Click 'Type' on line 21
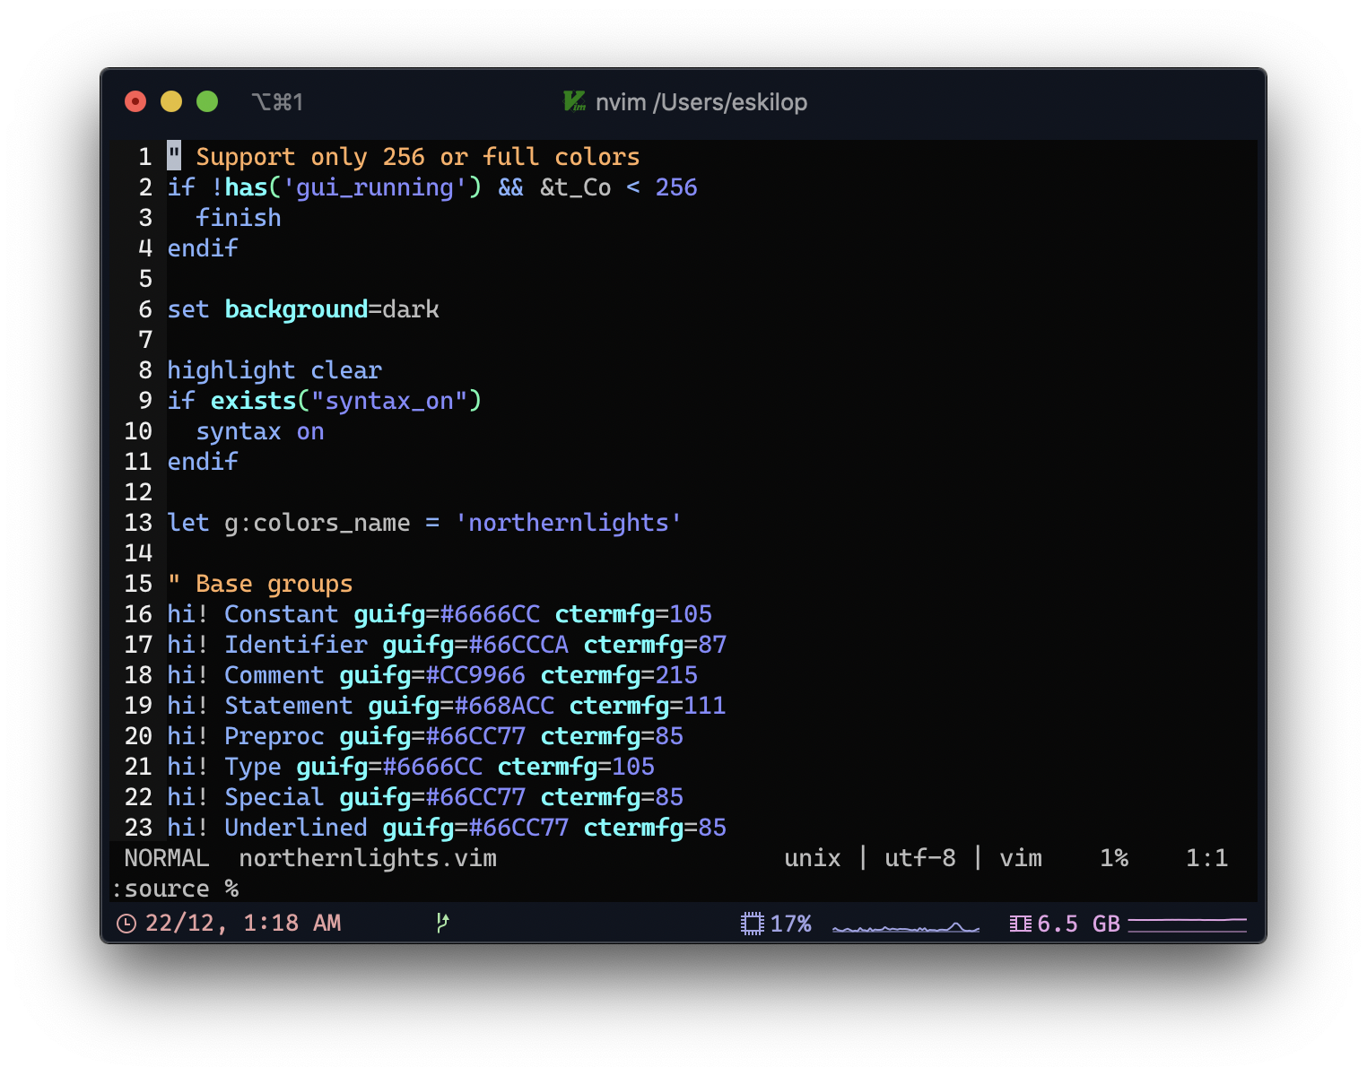 click(x=253, y=767)
